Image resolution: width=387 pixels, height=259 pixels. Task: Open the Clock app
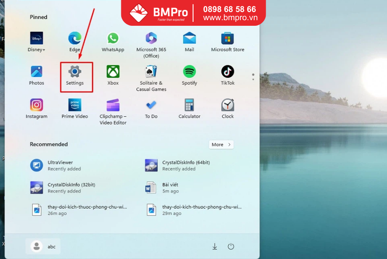pyautogui.click(x=227, y=109)
